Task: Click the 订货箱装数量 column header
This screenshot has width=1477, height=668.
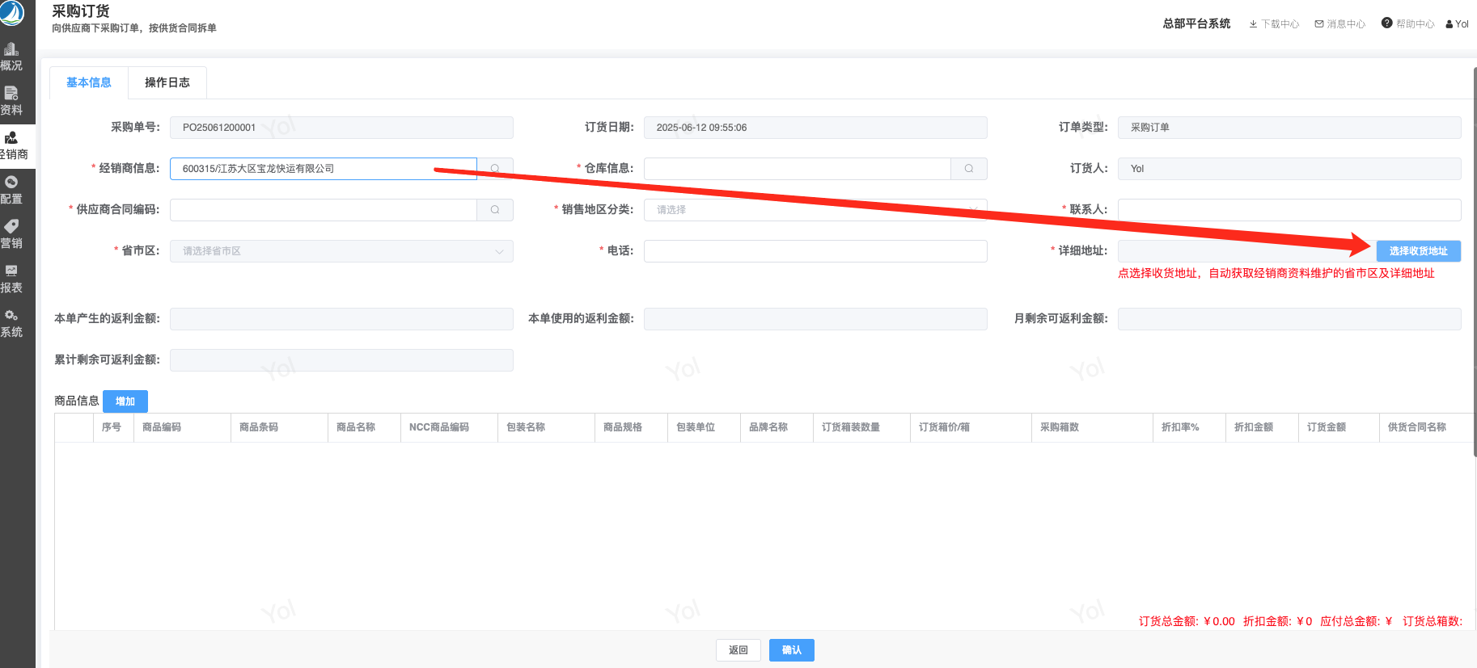Action: click(x=861, y=427)
